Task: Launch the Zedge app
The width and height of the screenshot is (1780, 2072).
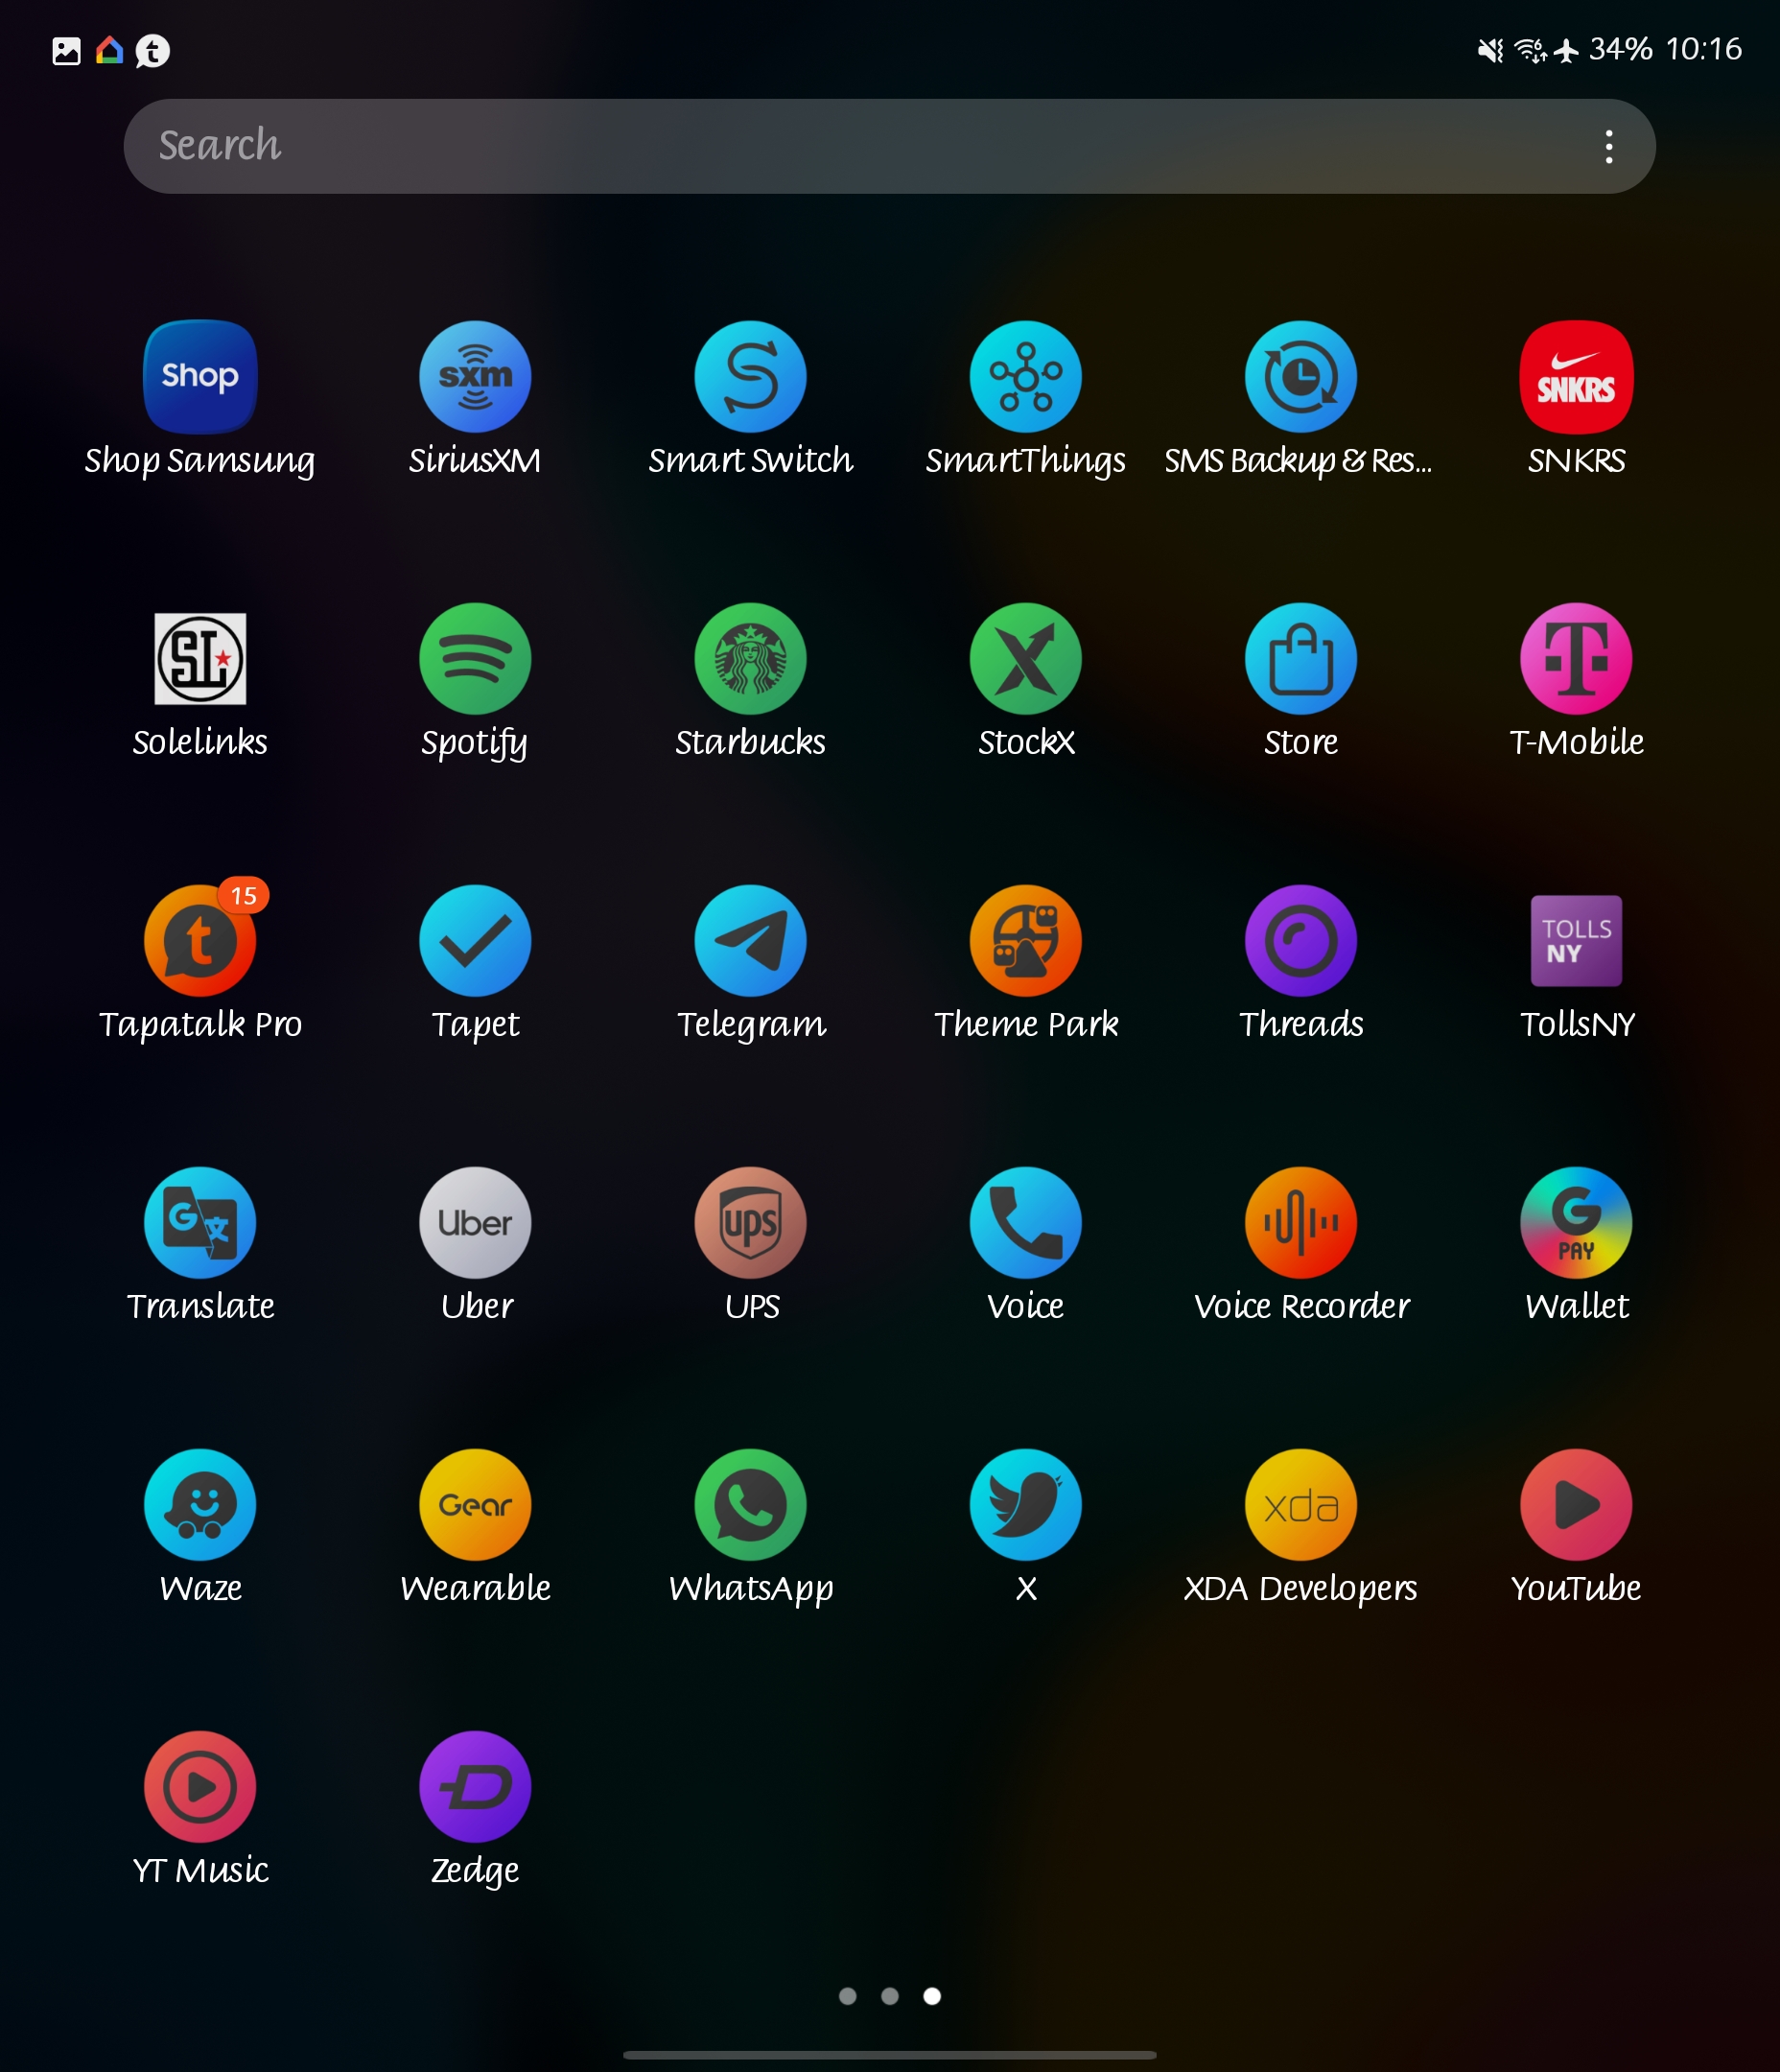Action: coord(475,1787)
